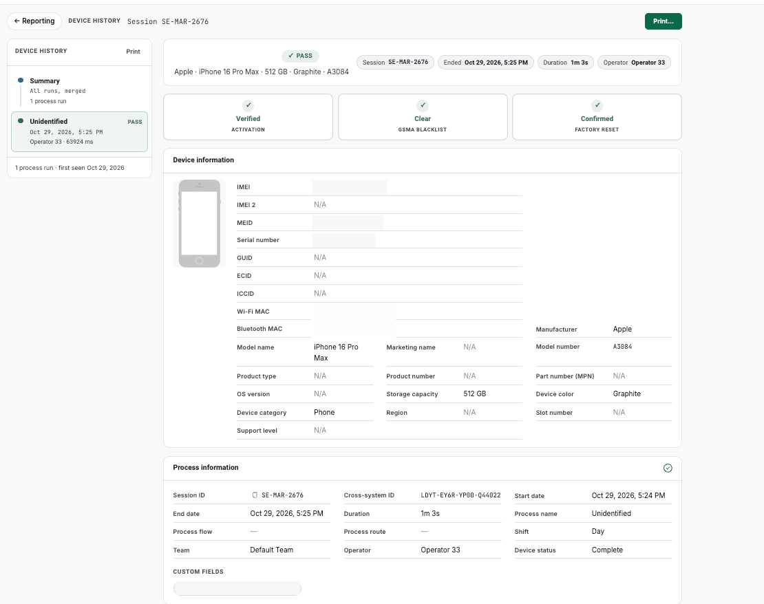Select the Summary timeline entry
The width and height of the screenshot is (764, 604).
(79, 91)
